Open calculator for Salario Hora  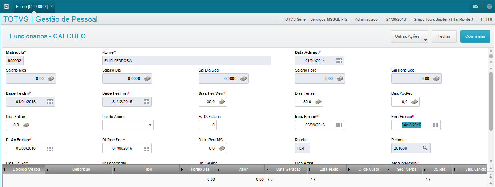point(340,78)
